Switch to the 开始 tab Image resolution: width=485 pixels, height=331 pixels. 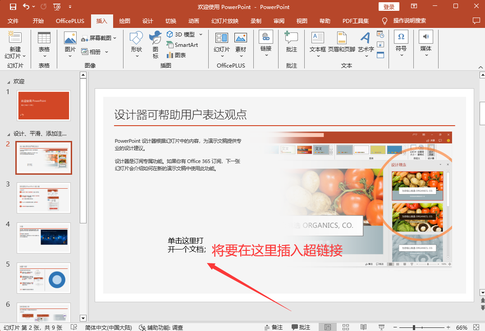(x=38, y=21)
